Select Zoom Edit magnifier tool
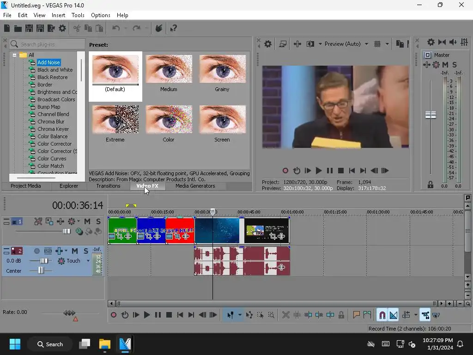 [x=271, y=315]
